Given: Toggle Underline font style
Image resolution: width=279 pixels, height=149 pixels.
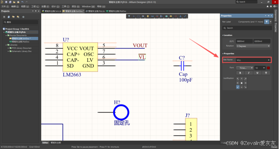Looking at the screenshot, I should coord(257,73).
